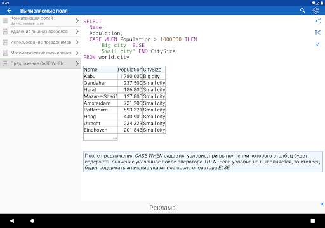Click the 731 200 population value
The height and width of the screenshot is (228, 325).
pyautogui.click(x=130, y=103)
